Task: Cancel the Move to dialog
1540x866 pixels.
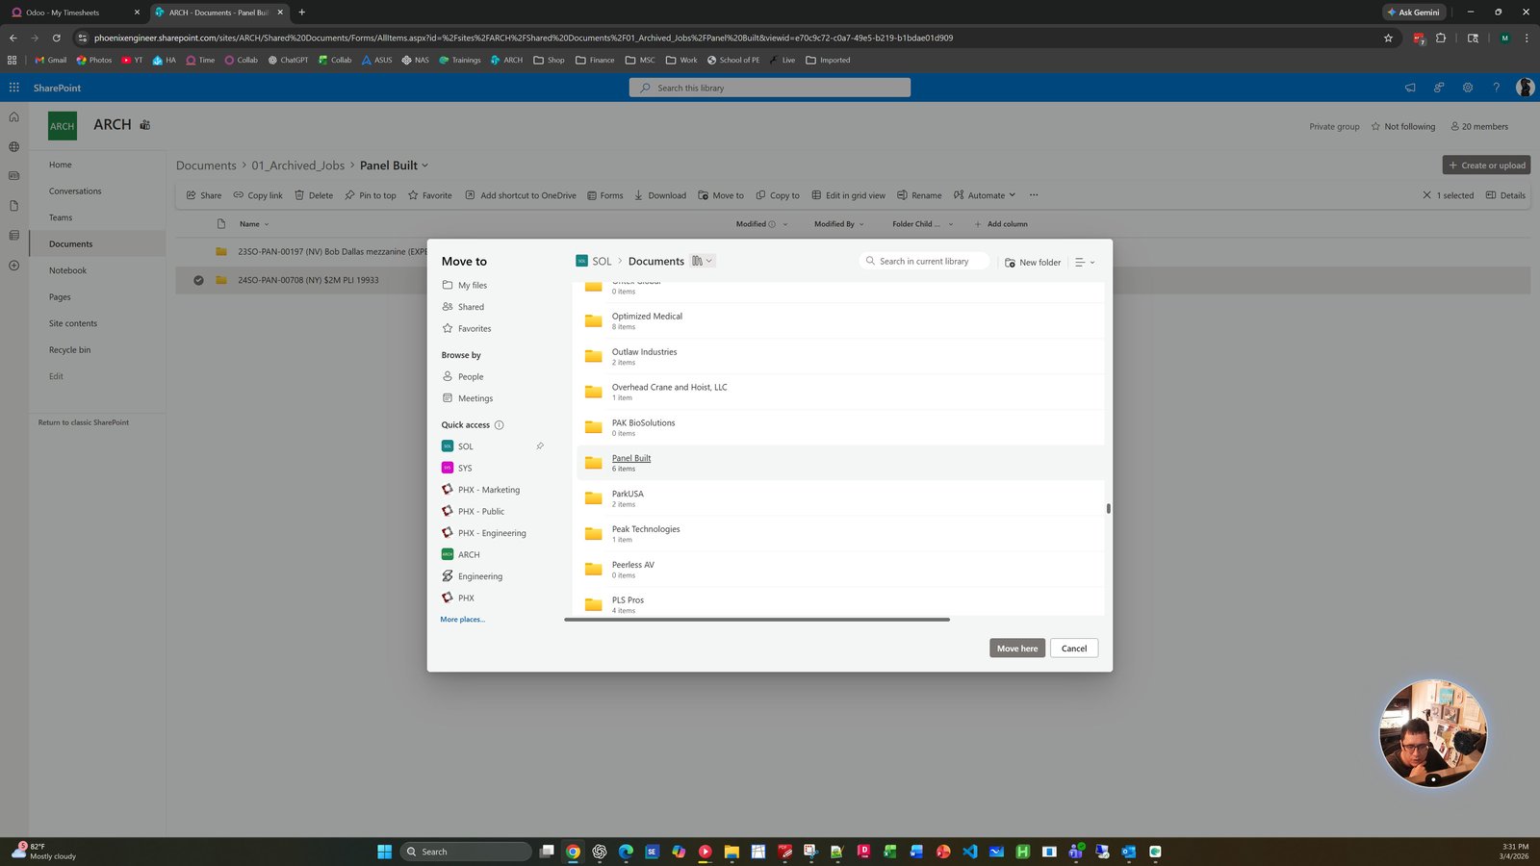Action: 1074,649
